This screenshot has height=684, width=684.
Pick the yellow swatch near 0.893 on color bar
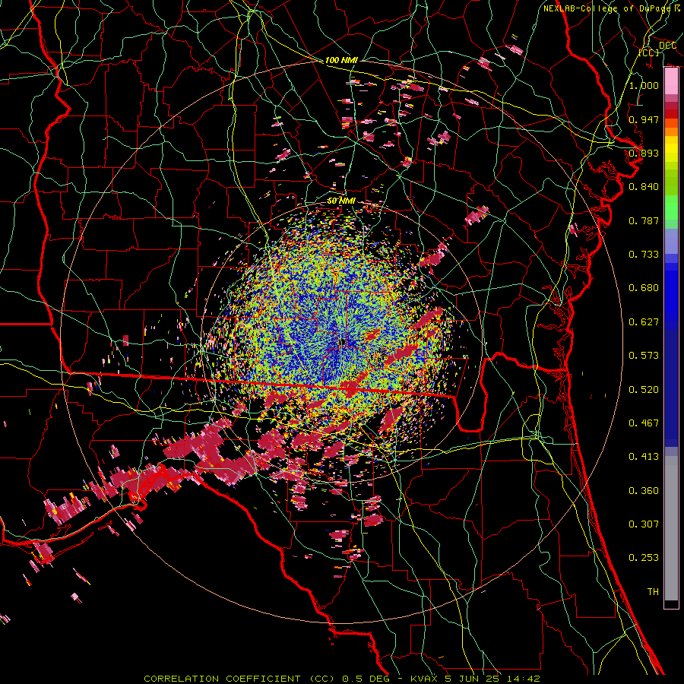pos(671,150)
